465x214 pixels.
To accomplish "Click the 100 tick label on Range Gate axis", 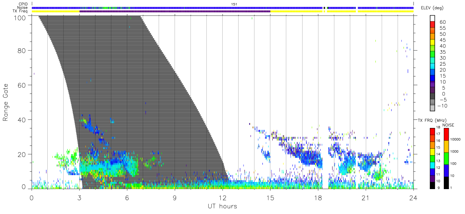I will (20, 18).
